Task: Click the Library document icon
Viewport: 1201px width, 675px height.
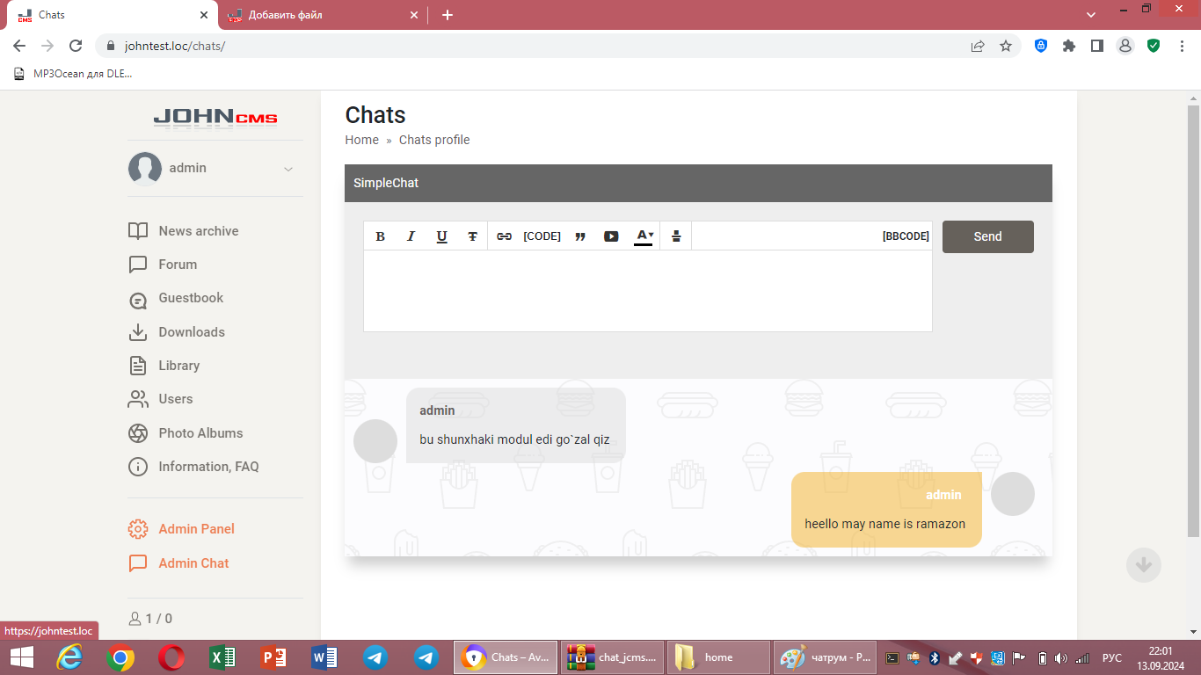Action: tap(138, 366)
